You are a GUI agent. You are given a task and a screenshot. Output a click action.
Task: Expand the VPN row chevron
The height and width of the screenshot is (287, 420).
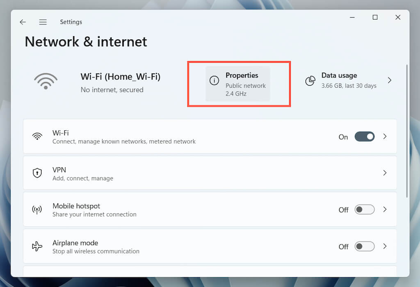385,173
